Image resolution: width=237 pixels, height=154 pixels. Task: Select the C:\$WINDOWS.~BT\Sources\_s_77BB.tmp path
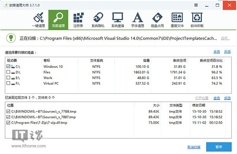[x=44, y=112]
